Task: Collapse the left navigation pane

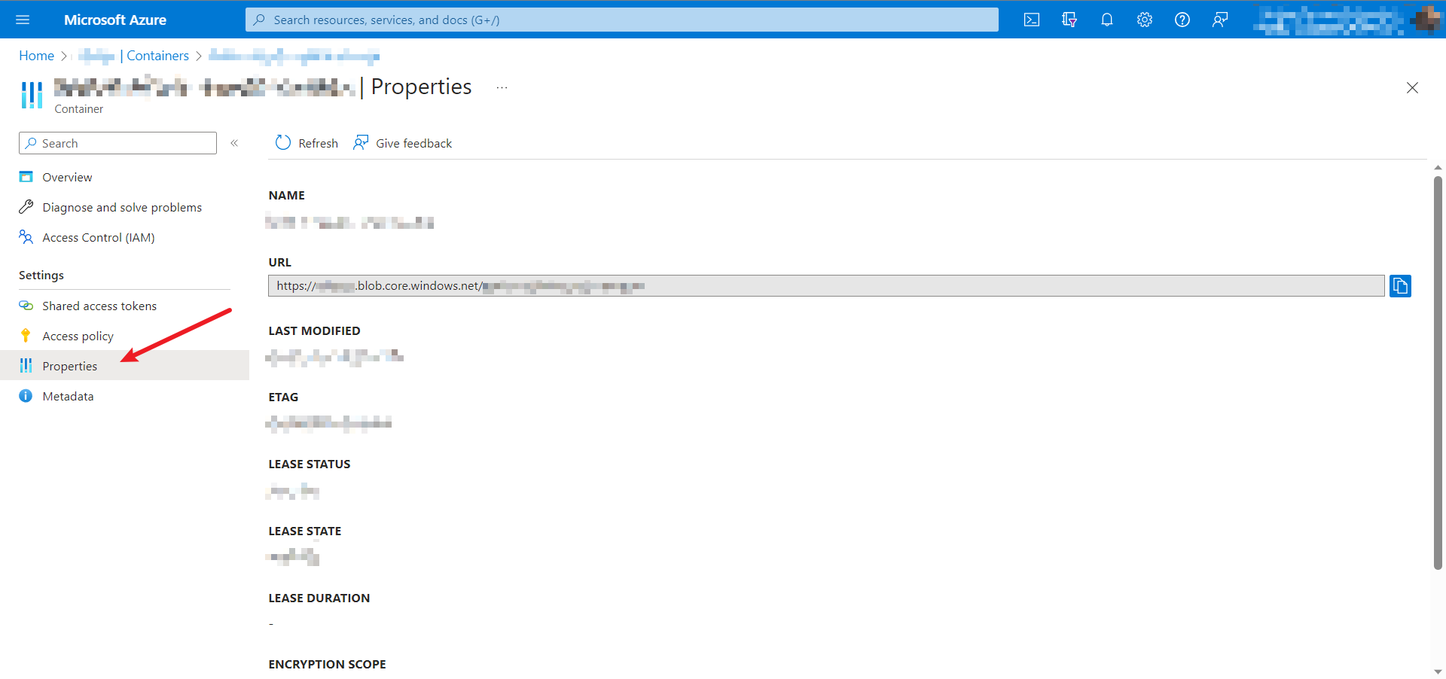Action: pos(234,143)
